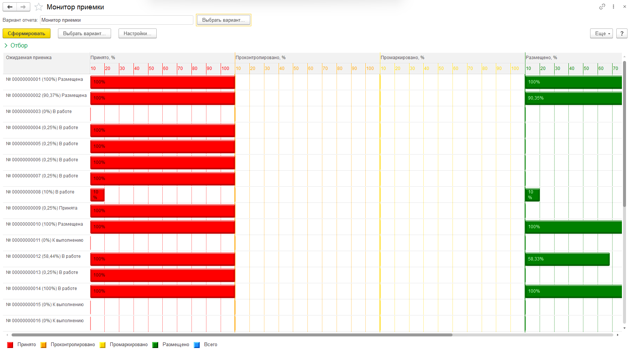The width and height of the screenshot is (629, 354).
Task: Click the 58,33% green placed bar
Action: [567, 259]
